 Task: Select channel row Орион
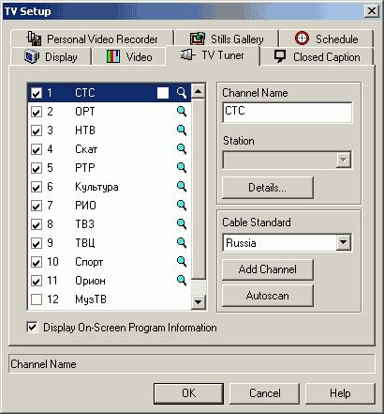click(110, 281)
